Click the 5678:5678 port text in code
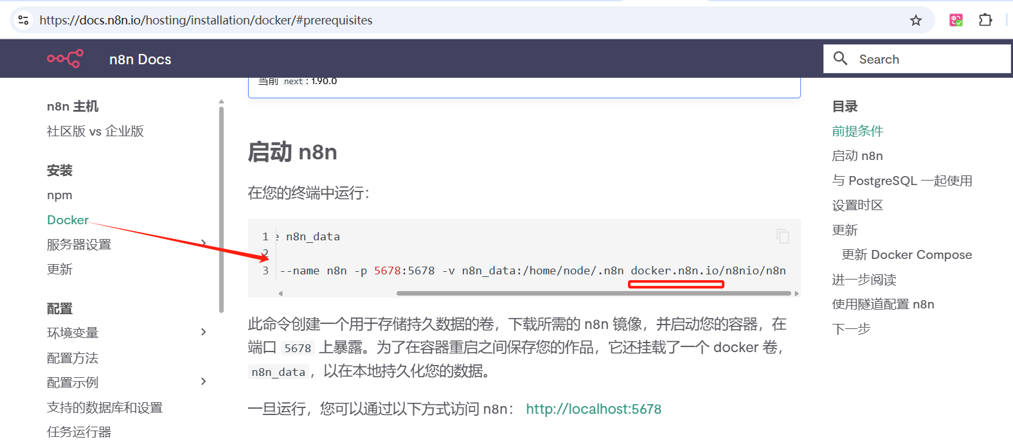Screen dimensions: 1013x444 404,271
